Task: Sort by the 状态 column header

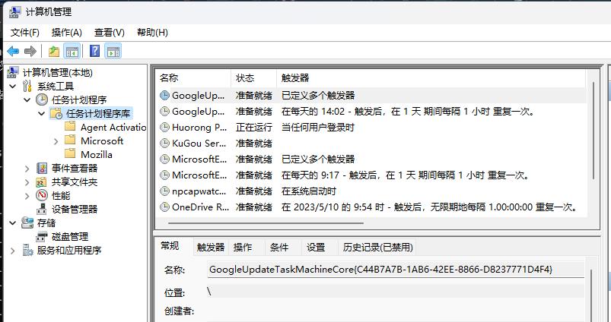Action: [253, 77]
